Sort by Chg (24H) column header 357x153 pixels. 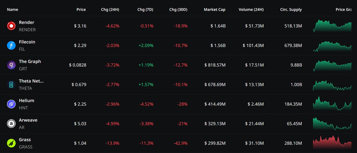pyautogui.click(x=110, y=9)
